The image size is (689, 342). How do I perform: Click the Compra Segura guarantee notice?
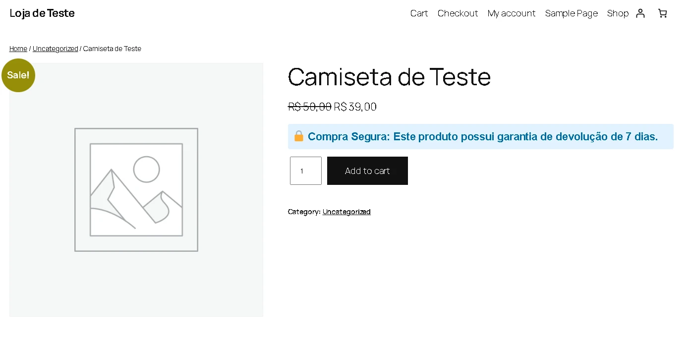pyautogui.click(x=481, y=136)
